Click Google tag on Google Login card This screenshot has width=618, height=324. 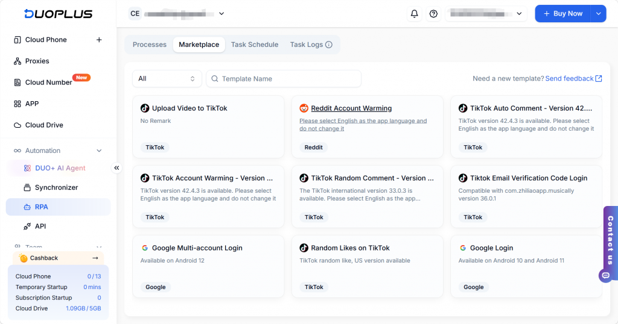point(473,287)
